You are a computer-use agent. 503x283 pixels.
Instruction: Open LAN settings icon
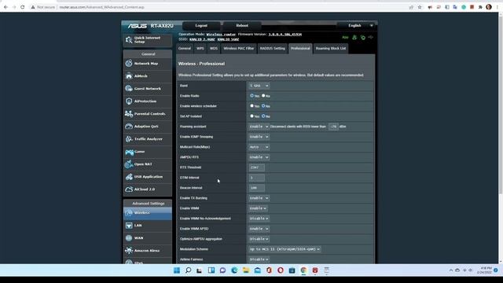(129, 226)
